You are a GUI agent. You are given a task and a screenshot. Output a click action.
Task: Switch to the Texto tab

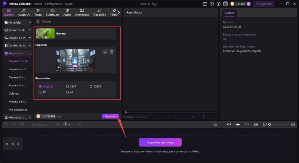click(38, 12)
